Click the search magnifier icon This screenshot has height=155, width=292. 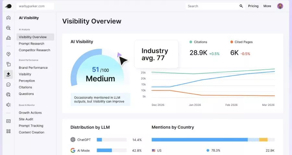241,6
